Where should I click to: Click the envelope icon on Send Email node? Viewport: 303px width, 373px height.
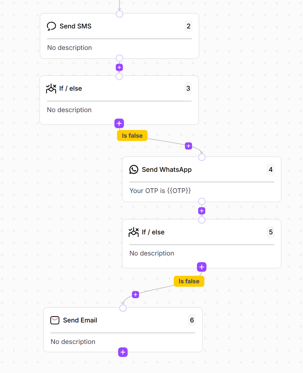[x=55, y=320]
